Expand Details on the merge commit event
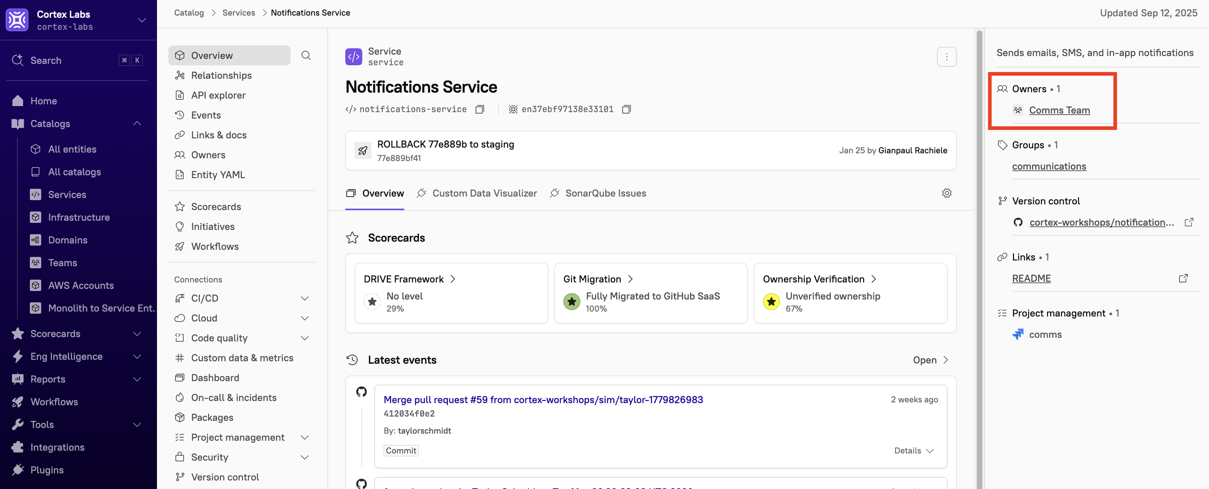Viewport: 1209px width, 489px height. click(x=914, y=451)
